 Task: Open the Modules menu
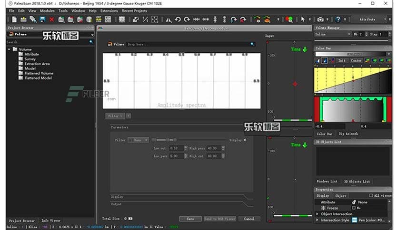(x=47, y=10)
